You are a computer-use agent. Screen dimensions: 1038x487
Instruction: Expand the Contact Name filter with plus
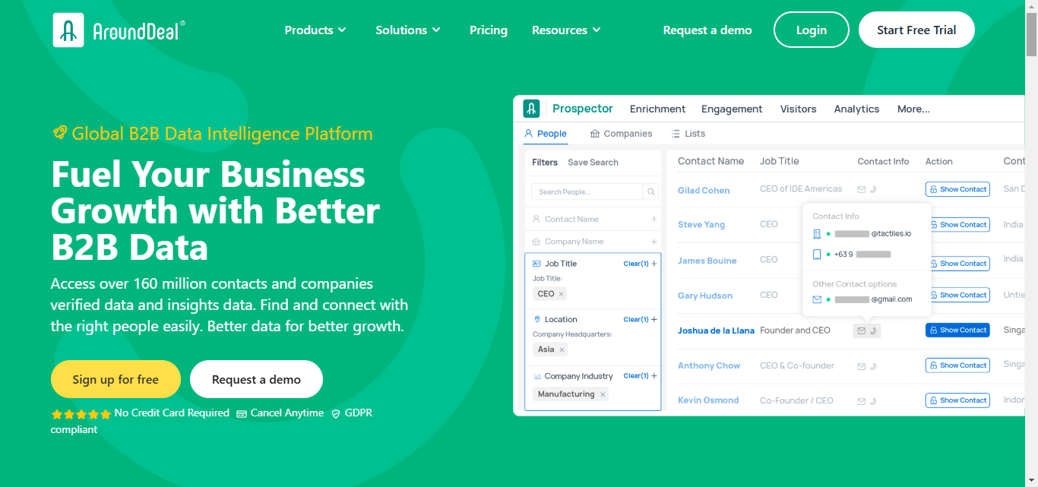click(x=653, y=220)
